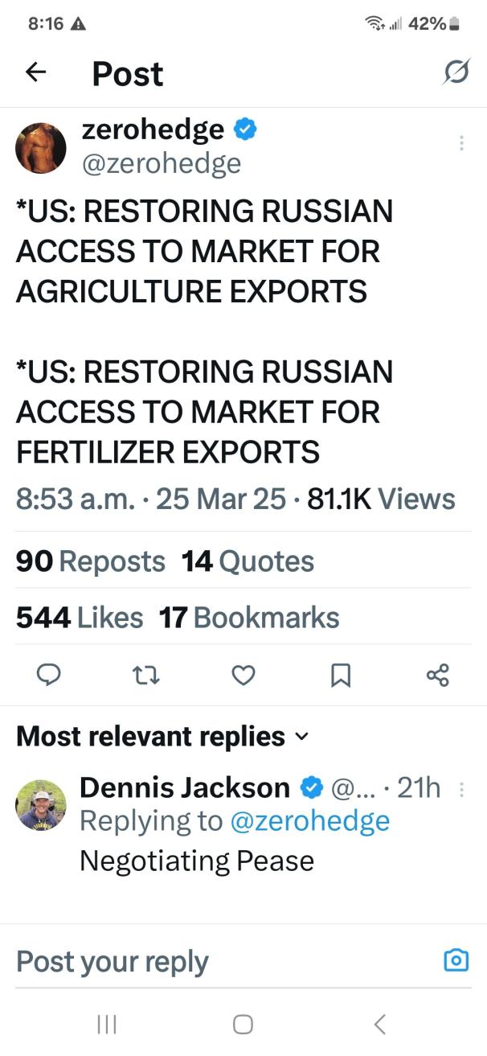Screen dimensions: 487x1056
Task: Open zerohedge post options menu
Action: click(x=461, y=143)
